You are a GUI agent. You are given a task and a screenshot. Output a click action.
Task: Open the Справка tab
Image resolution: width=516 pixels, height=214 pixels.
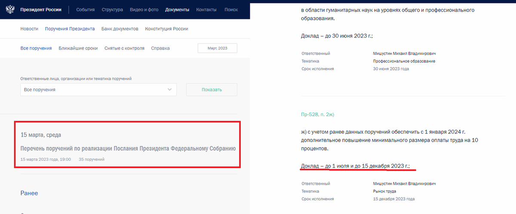pyautogui.click(x=160, y=48)
